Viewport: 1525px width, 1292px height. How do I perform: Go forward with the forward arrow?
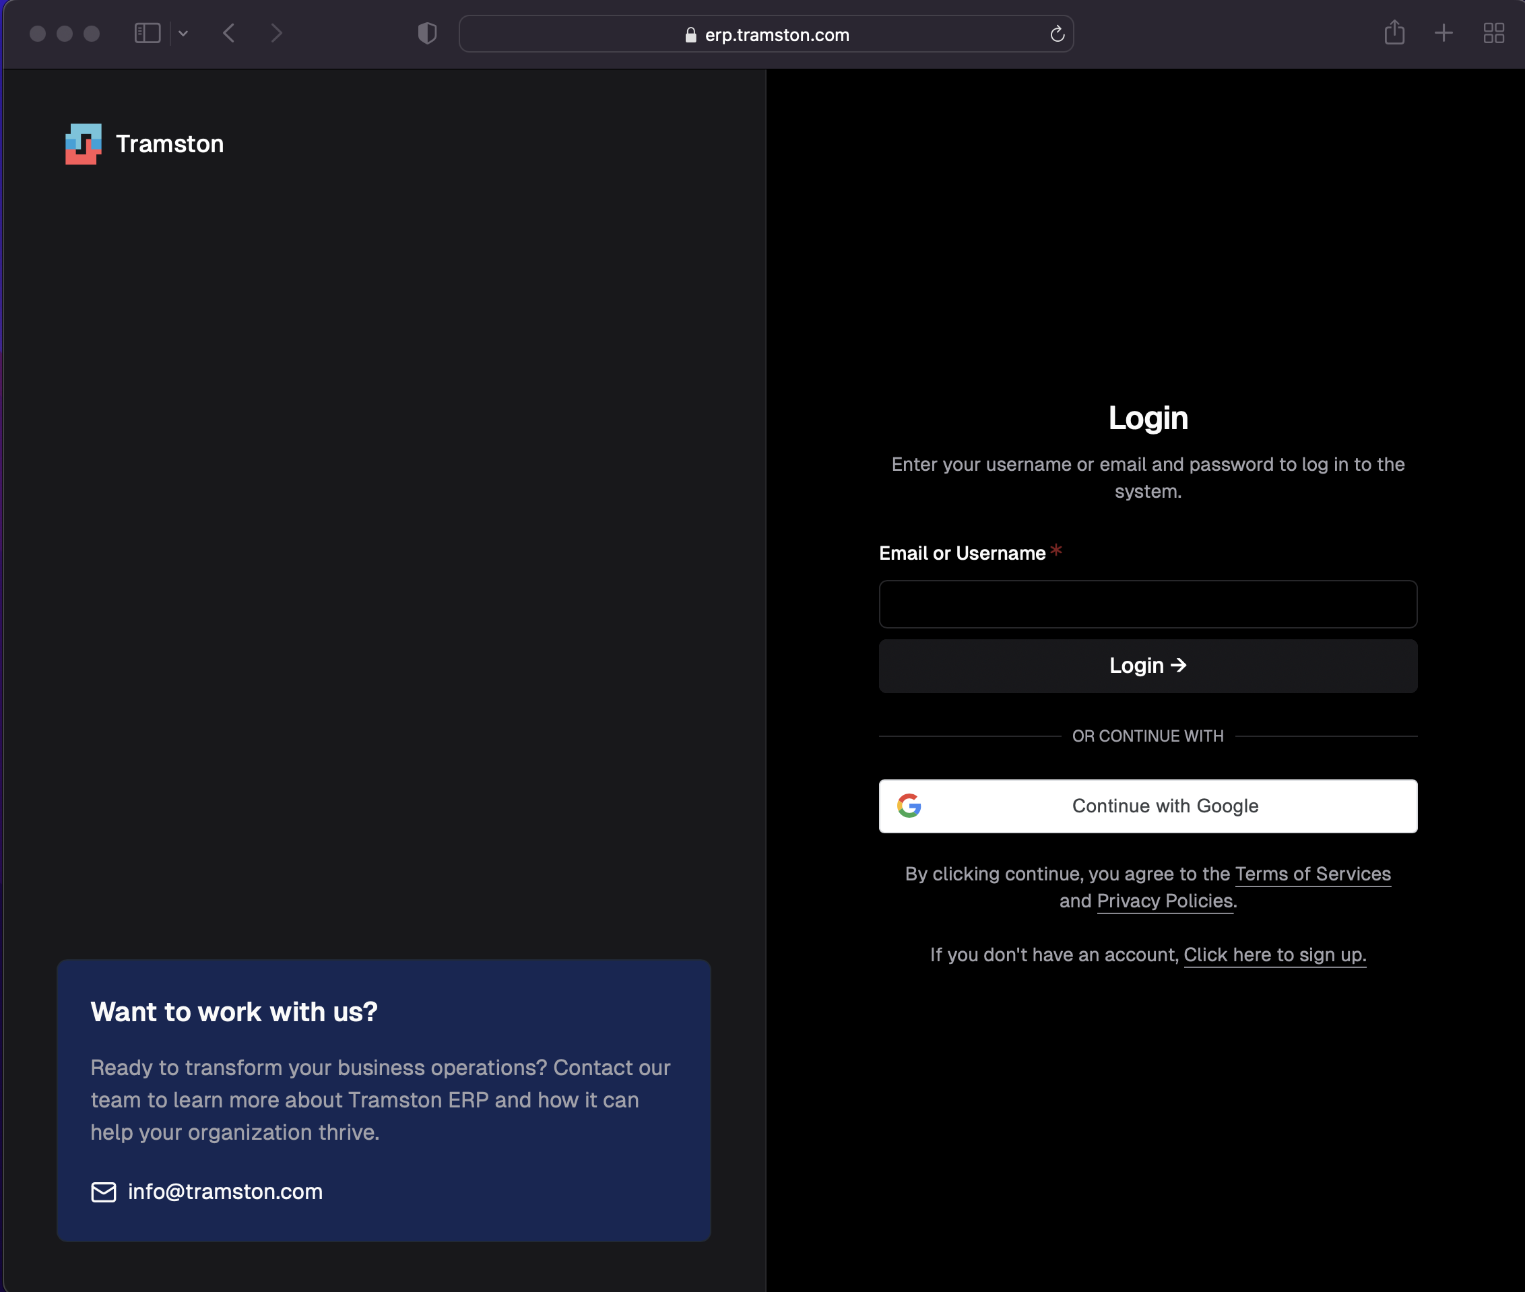pyautogui.click(x=276, y=33)
